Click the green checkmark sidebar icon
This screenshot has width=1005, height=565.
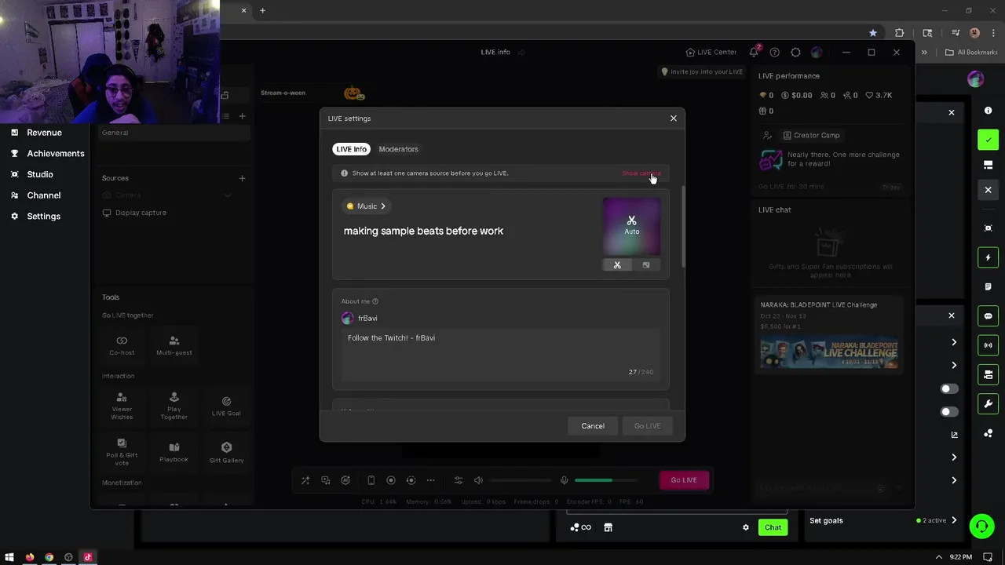[x=989, y=140]
